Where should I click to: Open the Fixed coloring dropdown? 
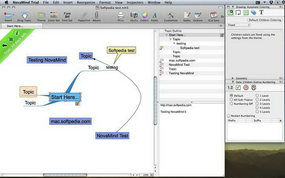(x=239, y=25)
